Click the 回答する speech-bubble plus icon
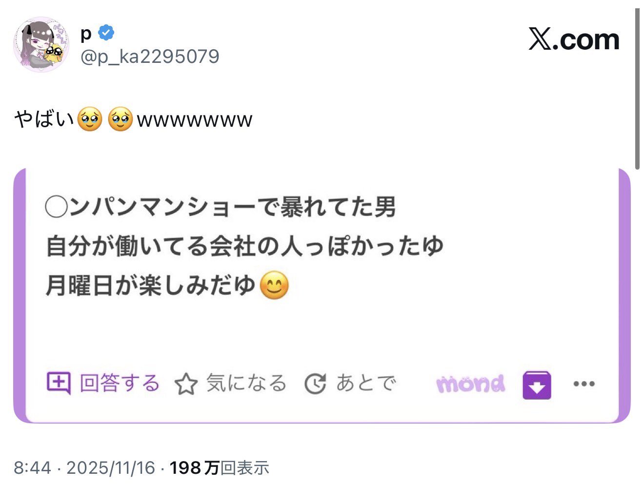Viewport: 644px width, 484px height. point(59,383)
